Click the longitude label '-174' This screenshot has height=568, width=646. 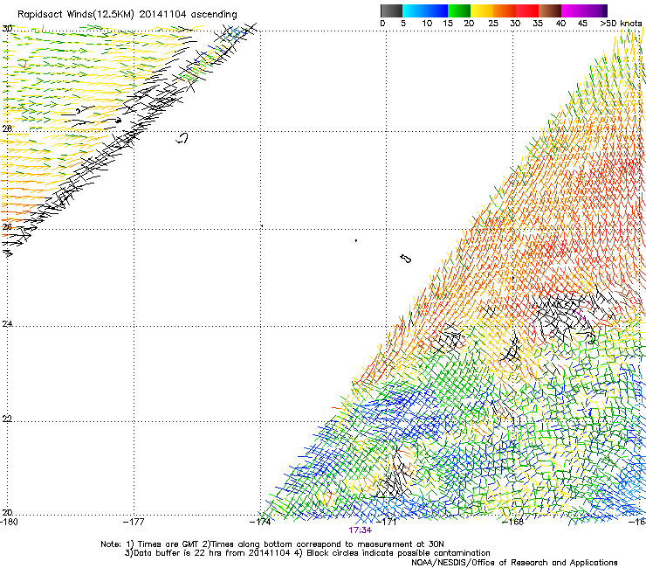[260, 522]
